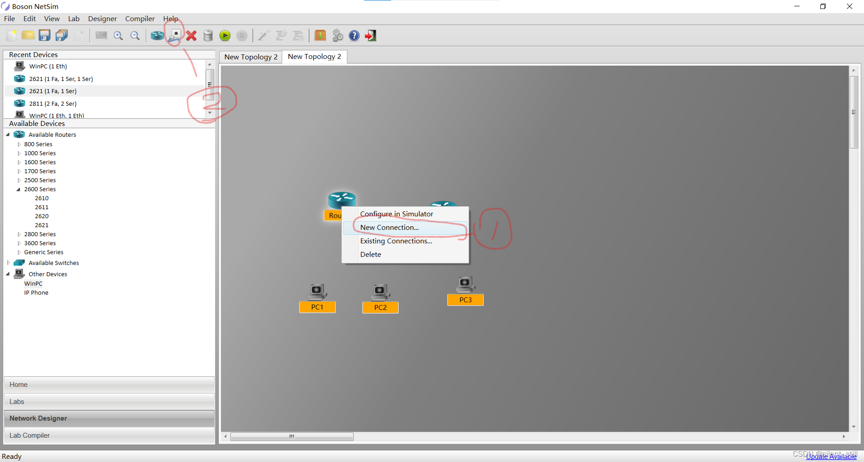864x462 pixels.
Task: Open the Labs navigation panel
Action: coord(109,402)
